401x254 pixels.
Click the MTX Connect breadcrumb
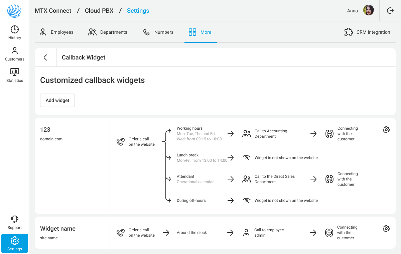(x=53, y=11)
